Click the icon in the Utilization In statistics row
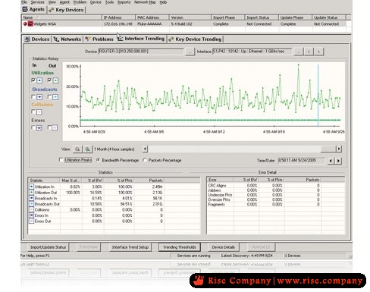Viewport: 370px width, 292px height. point(31,187)
